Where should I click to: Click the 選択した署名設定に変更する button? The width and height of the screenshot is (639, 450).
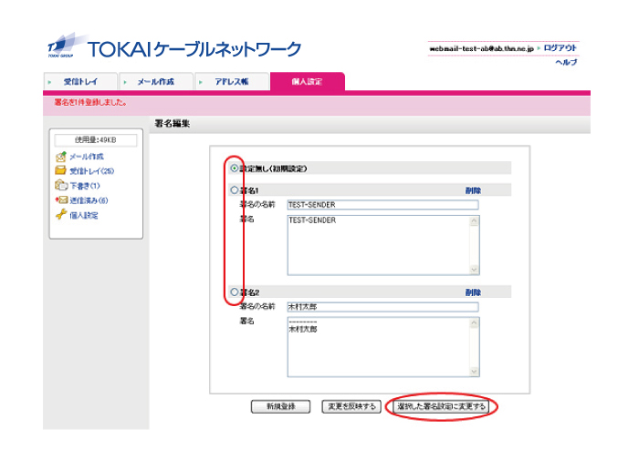click(x=441, y=406)
